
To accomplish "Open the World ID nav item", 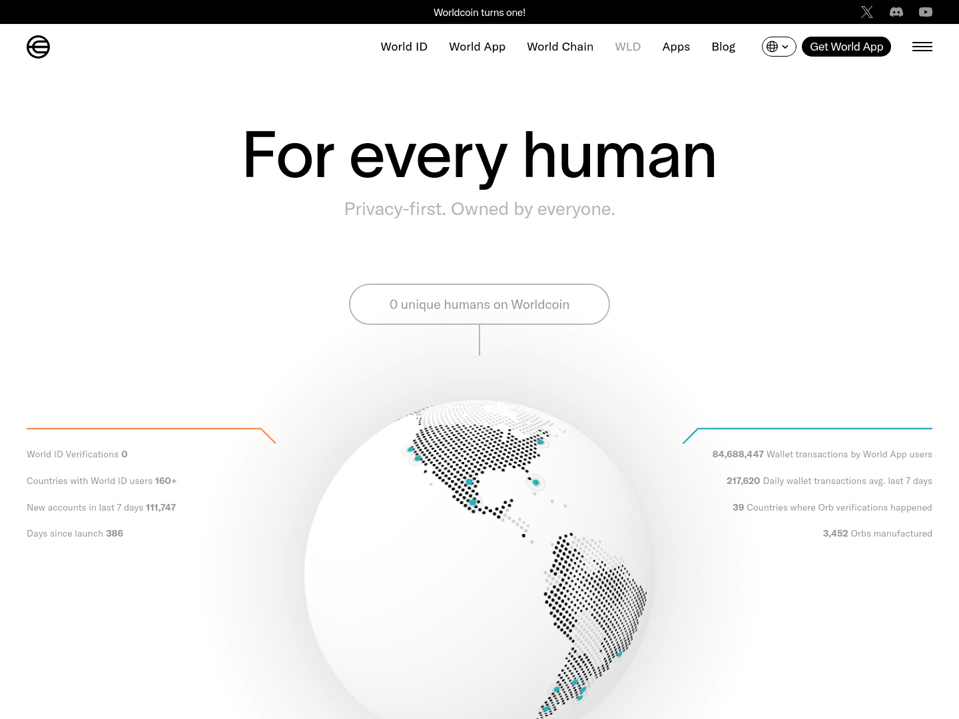I will tap(404, 47).
